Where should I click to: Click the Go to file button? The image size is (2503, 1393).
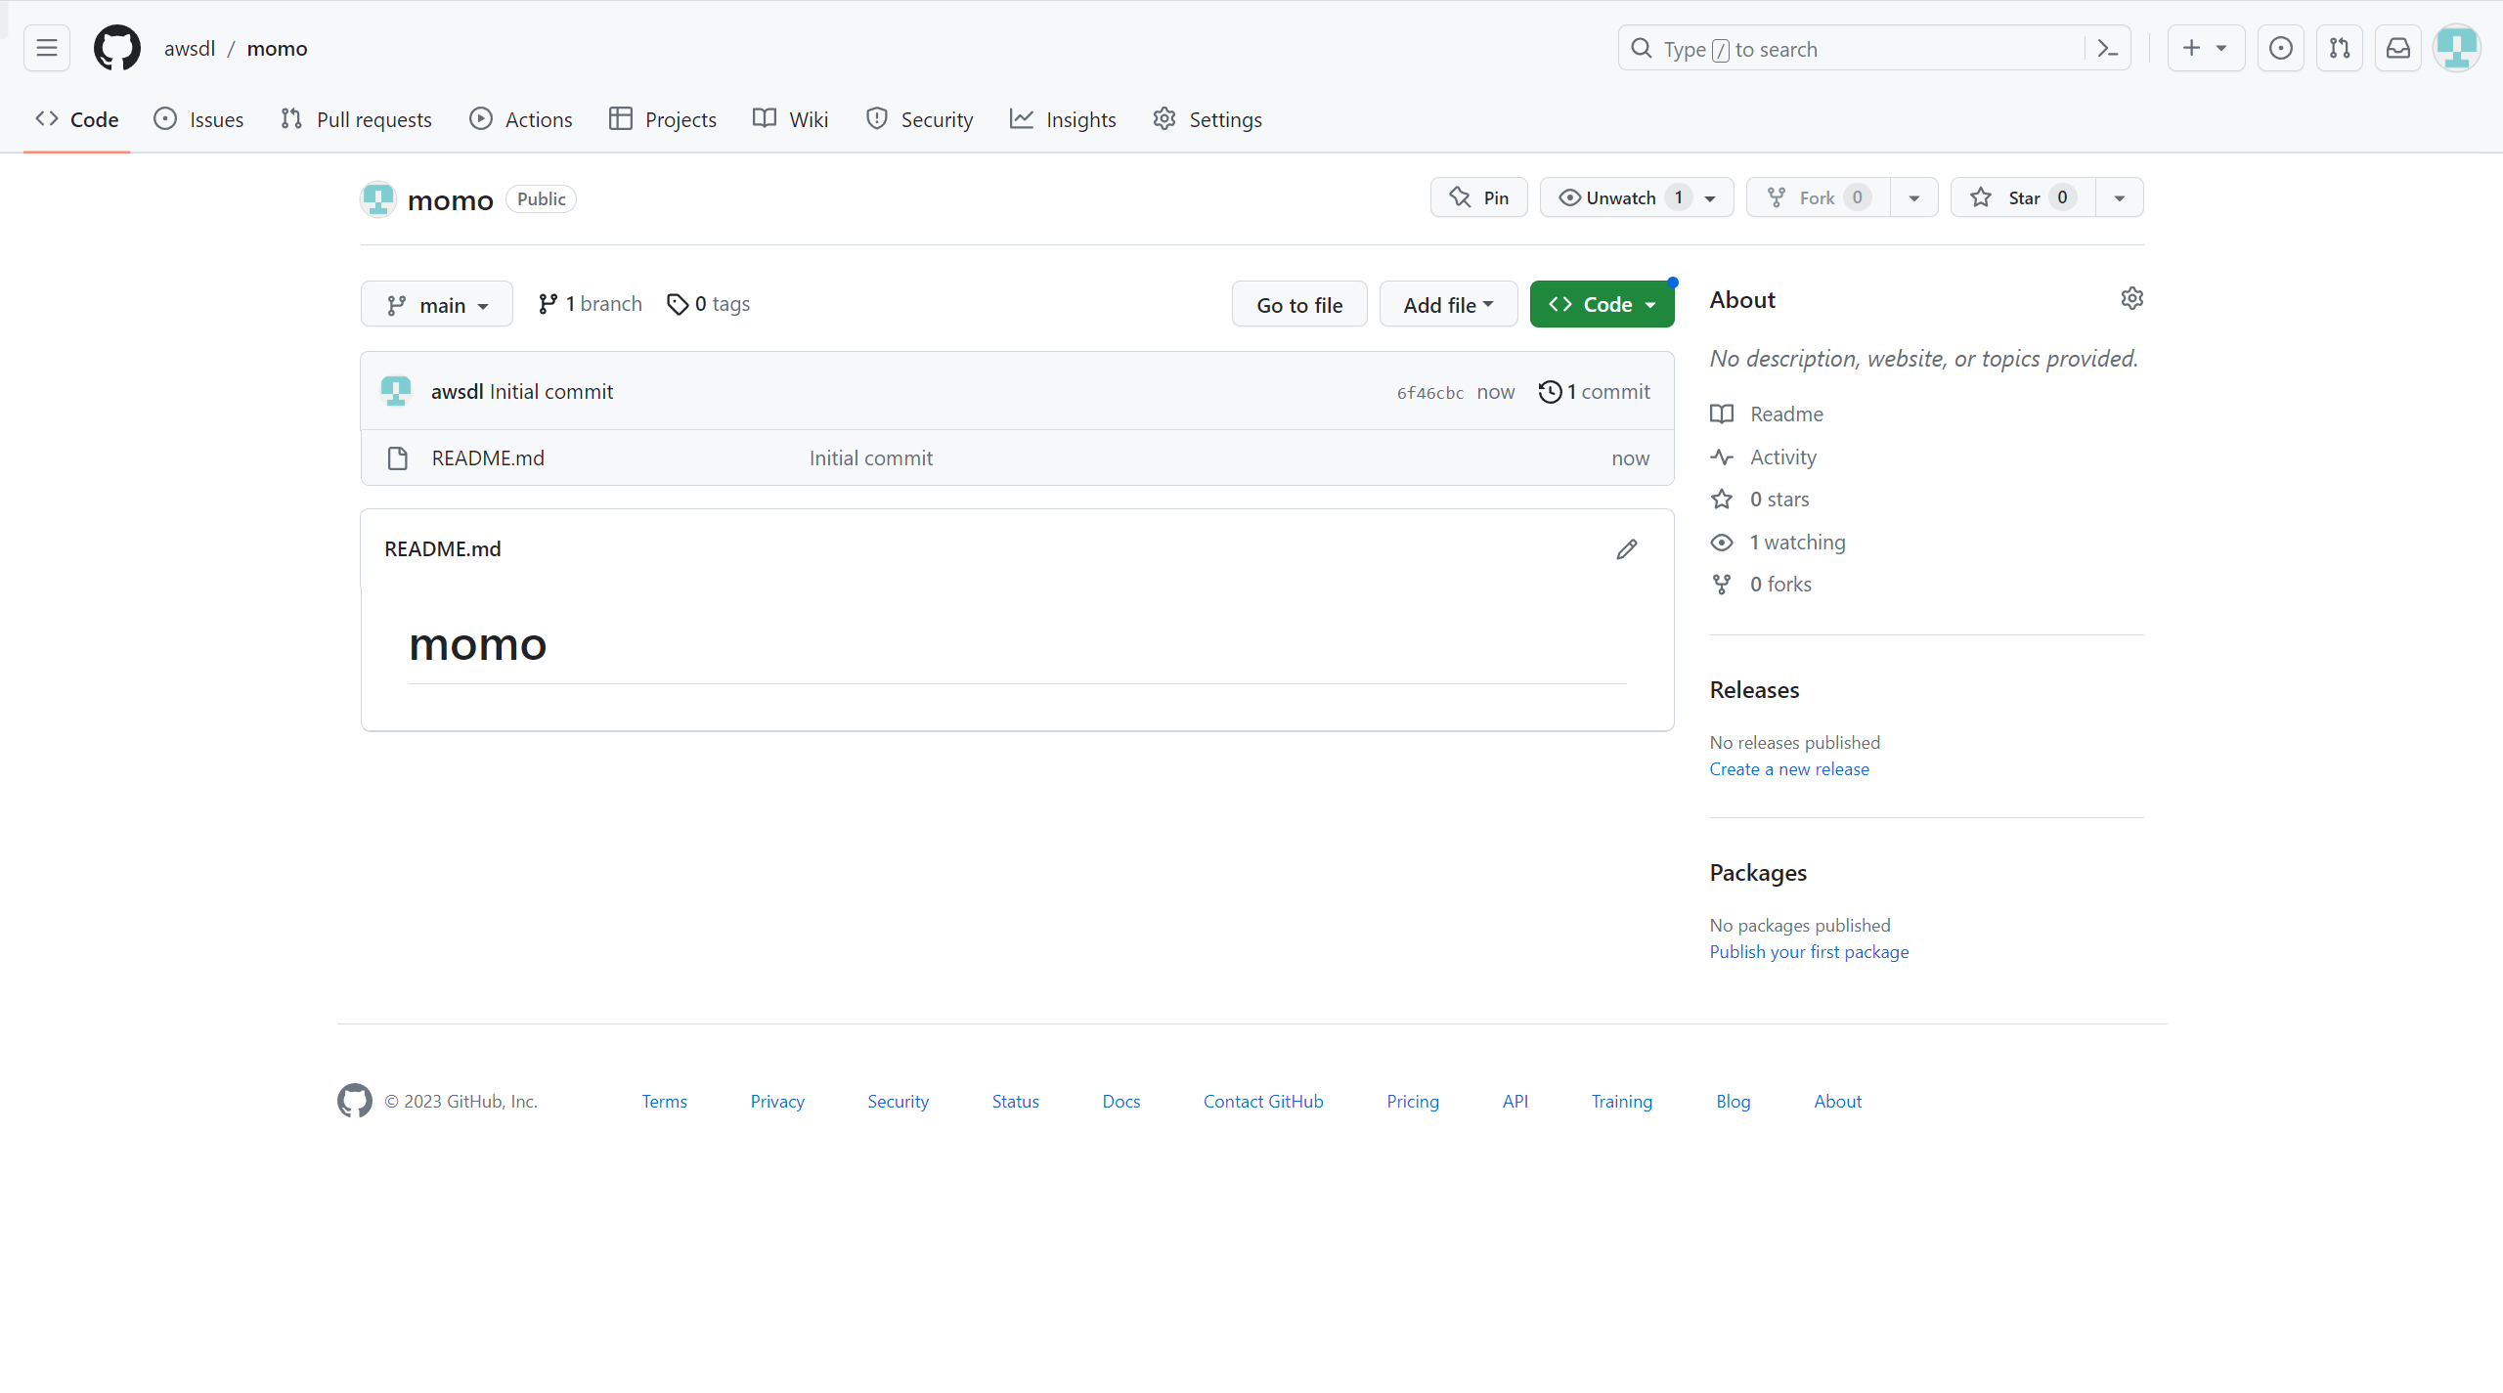click(1298, 305)
